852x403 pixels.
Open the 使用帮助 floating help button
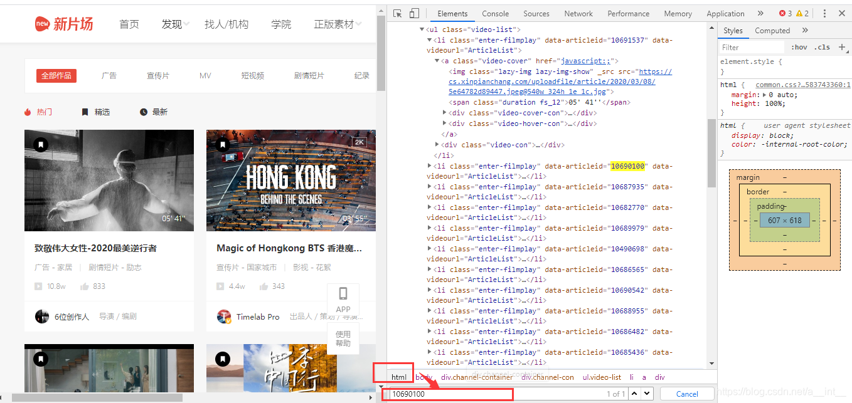[343, 338]
